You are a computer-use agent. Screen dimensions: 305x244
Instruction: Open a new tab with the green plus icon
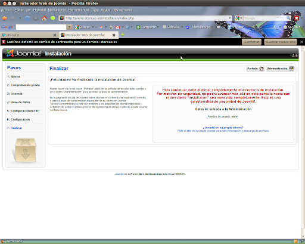coord(123,35)
